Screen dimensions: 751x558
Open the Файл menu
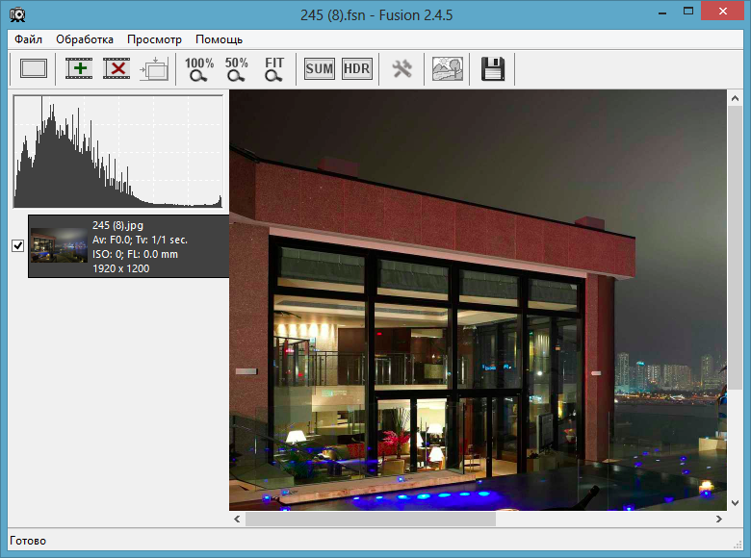click(x=28, y=39)
